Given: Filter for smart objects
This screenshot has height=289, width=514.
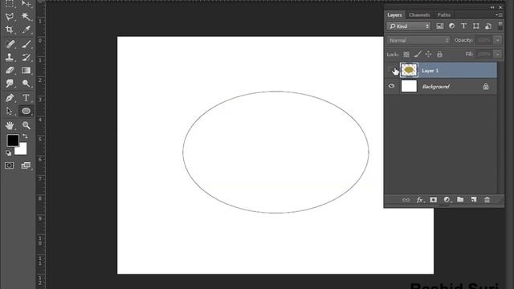Looking at the screenshot, I should tap(488, 26).
